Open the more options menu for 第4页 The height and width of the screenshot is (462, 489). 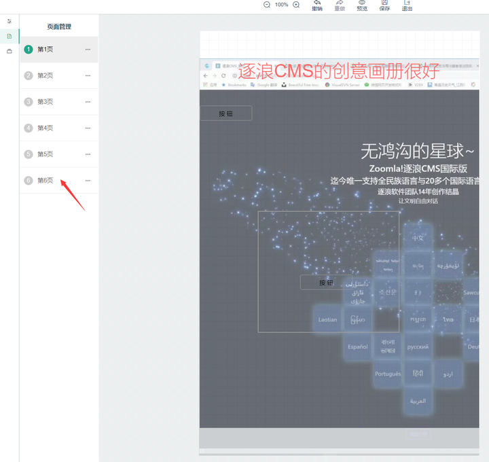click(x=88, y=128)
